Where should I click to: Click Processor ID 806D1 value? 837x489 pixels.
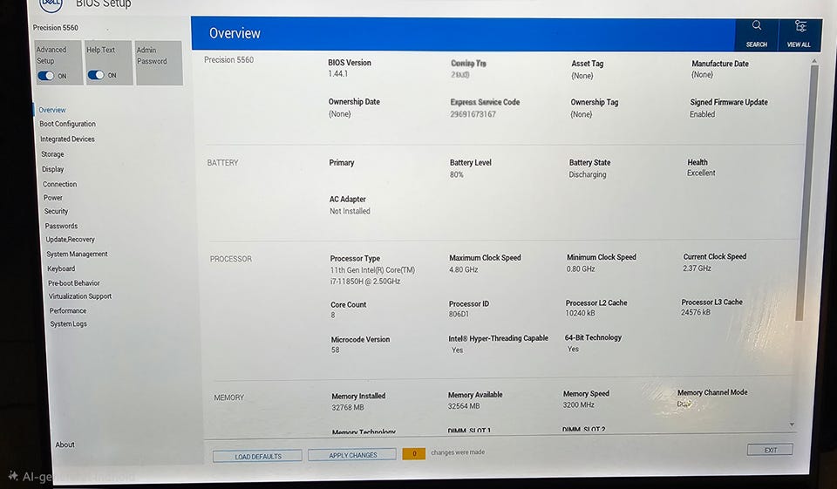tap(459, 315)
